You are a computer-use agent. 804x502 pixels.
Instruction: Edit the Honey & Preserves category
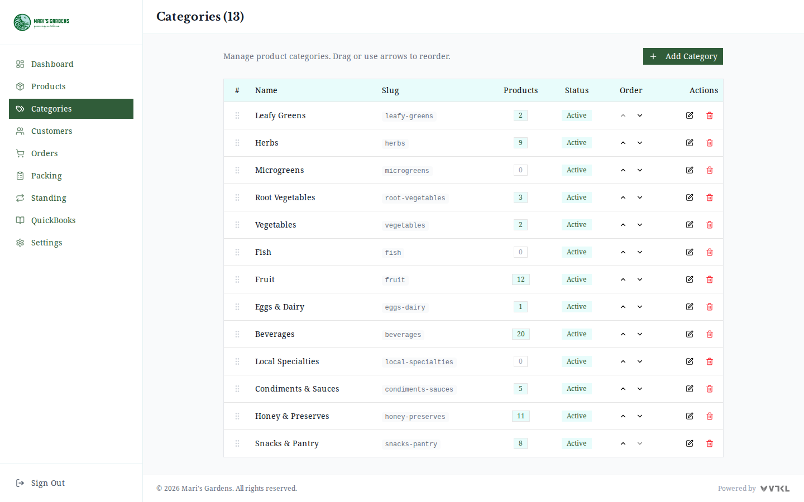click(690, 416)
